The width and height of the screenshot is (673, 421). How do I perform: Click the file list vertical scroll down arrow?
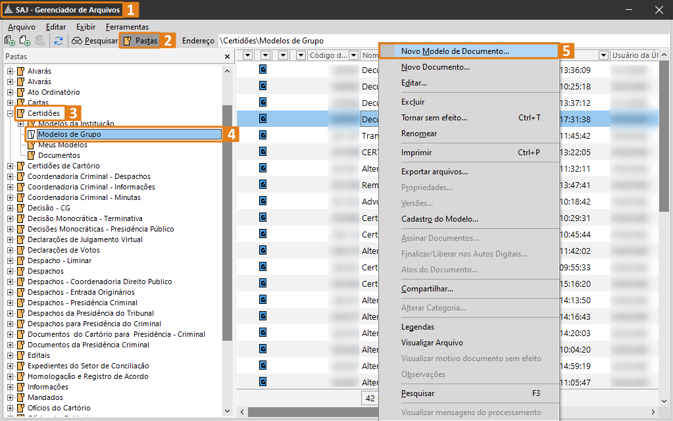[664, 401]
